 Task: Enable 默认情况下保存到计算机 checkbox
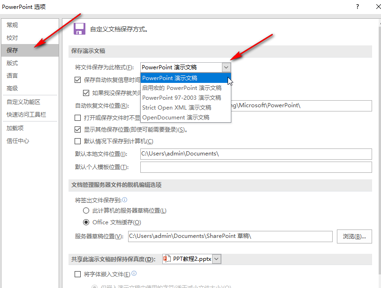78,141
